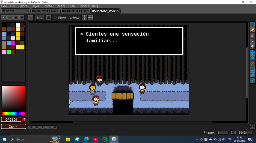The height and width of the screenshot is (143, 256).
Task: Open File Explorer from the taskbar
Action: tap(68, 139)
